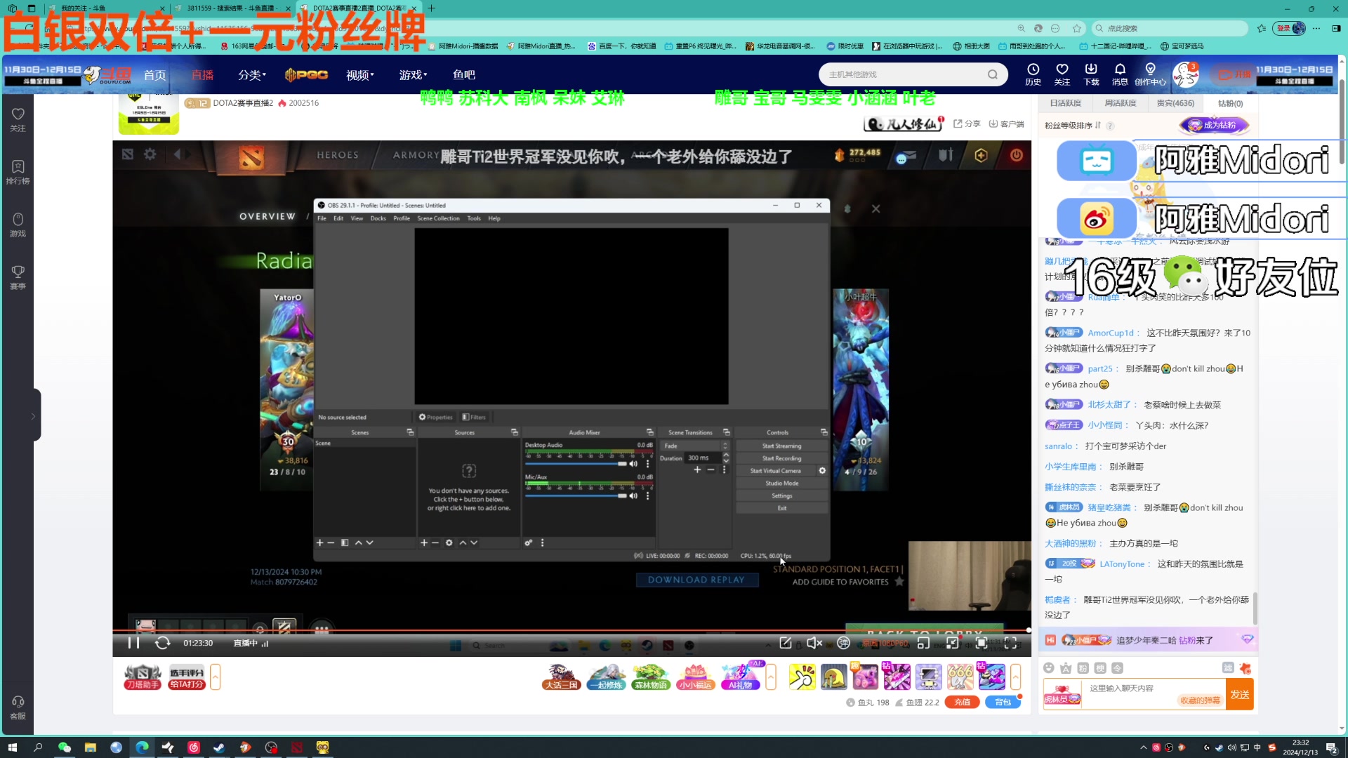Expand gift list arrow at far right
The image size is (1348, 758).
pyautogui.click(x=1015, y=677)
